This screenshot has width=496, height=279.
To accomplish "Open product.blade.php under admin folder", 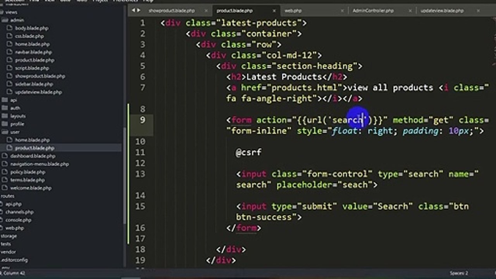I will (34, 60).
